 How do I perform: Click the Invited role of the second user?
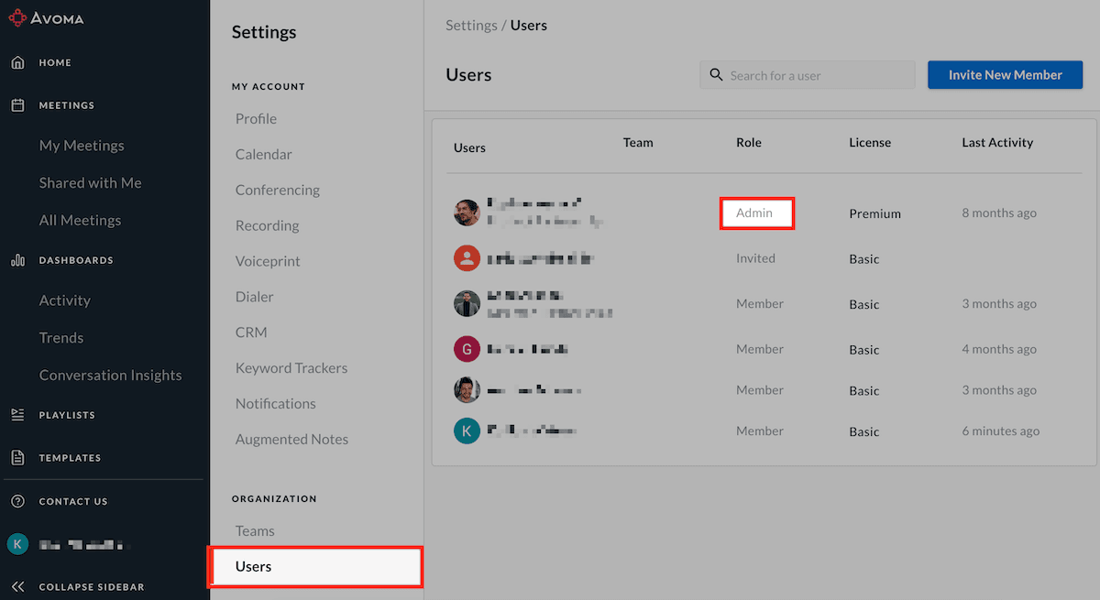click(x=755, y=258)
